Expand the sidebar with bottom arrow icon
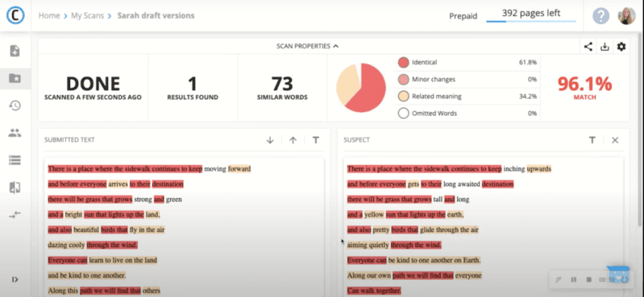Viewport: 644px width, 297px height. pos(15,280)
